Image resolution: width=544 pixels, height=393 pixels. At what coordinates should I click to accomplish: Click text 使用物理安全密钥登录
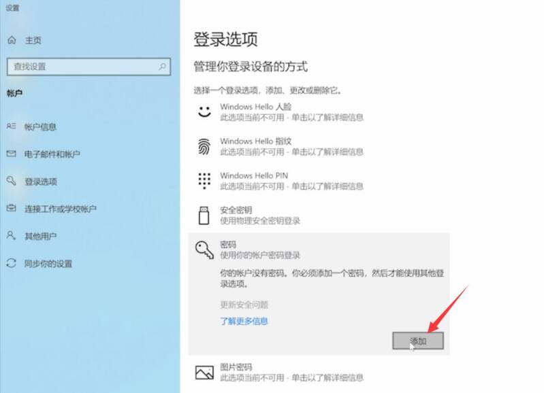(260, 221)
